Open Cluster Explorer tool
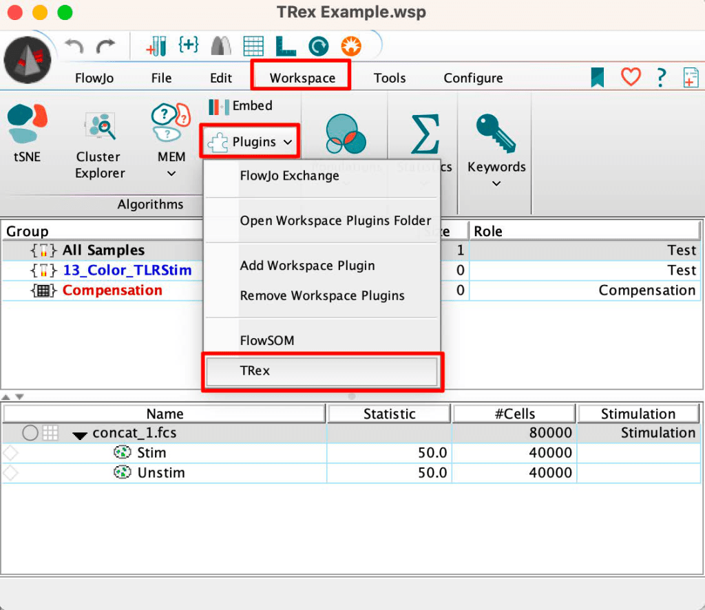 click(98, 146)
